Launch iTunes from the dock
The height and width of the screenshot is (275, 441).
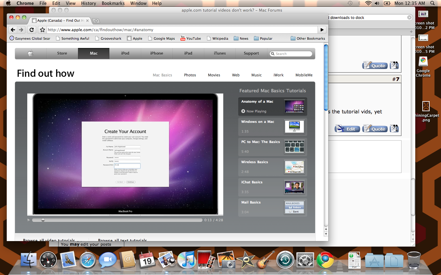[x=186, y=260]
